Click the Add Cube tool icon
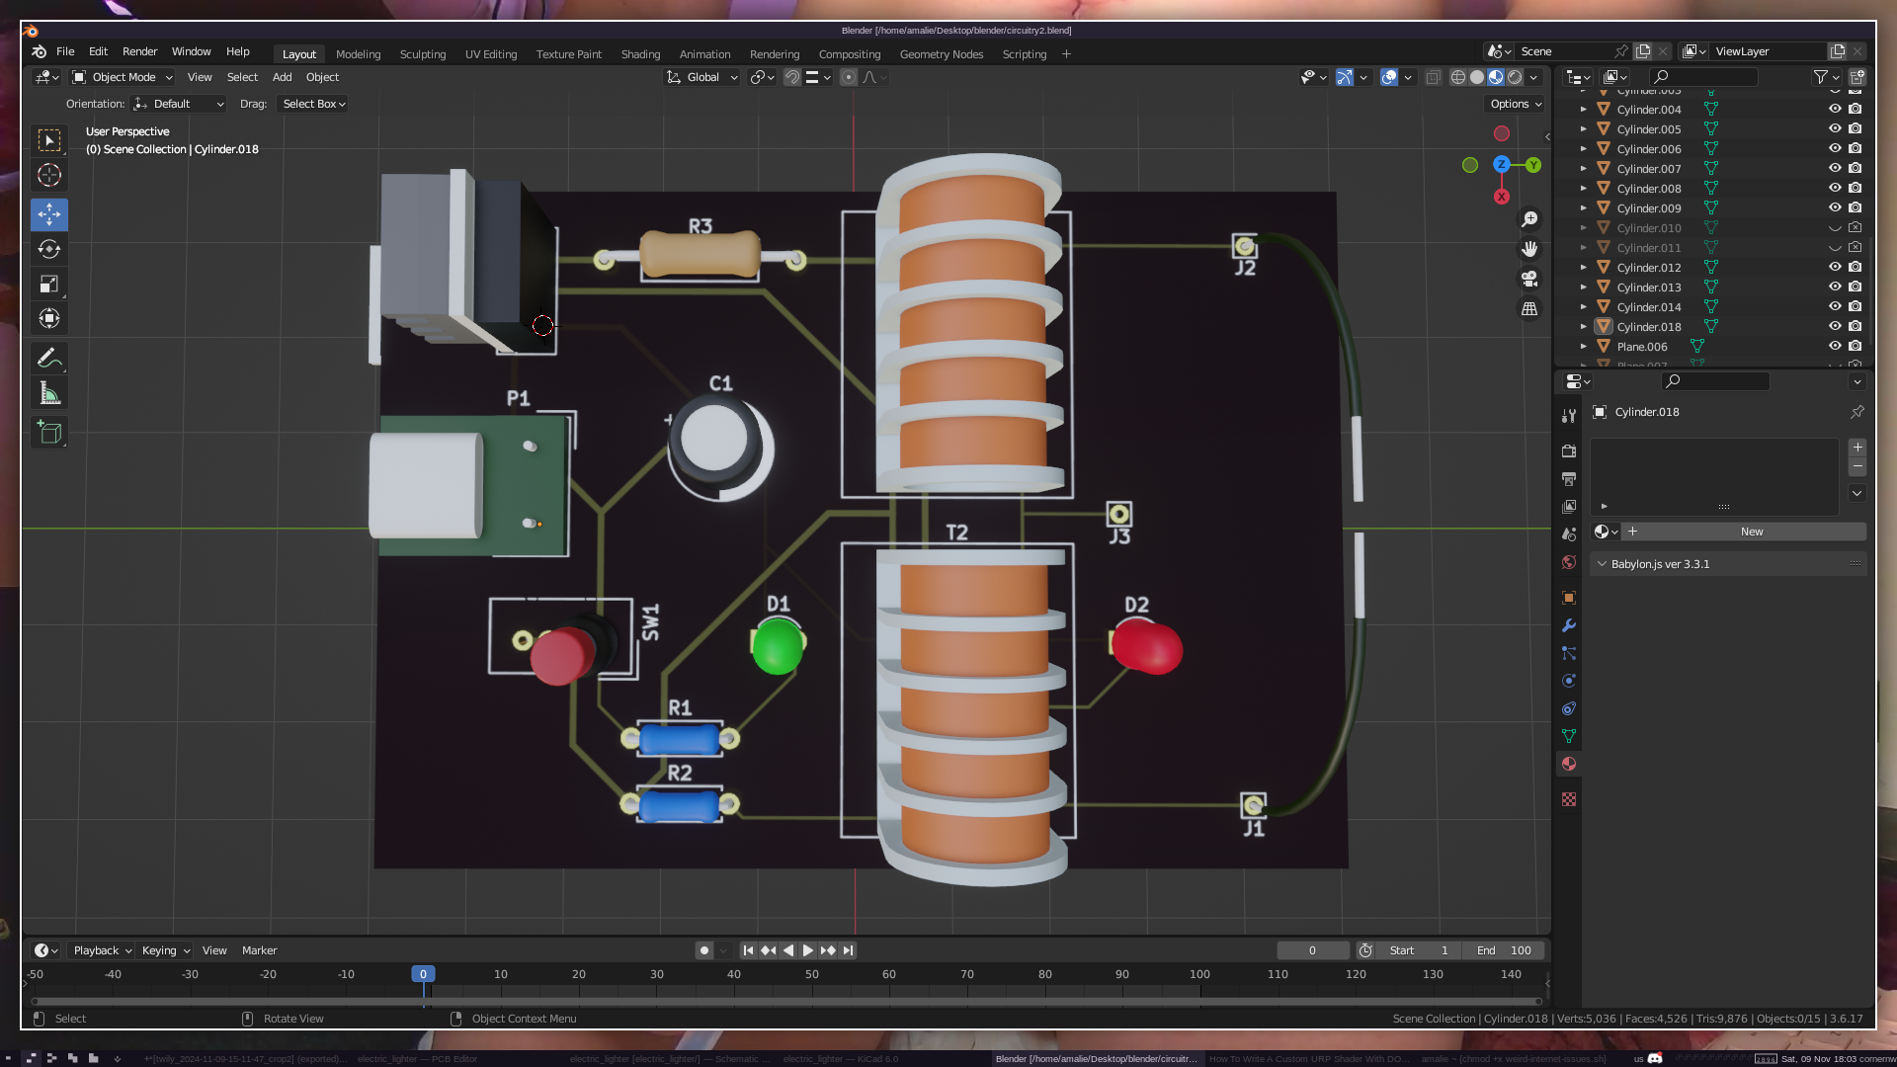1897x1067 pixels. (49, 433)
